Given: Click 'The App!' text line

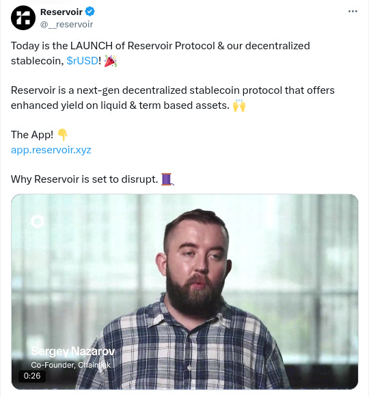Looking at the screenshot, I should pyautogui.click(x=32, y=135).
